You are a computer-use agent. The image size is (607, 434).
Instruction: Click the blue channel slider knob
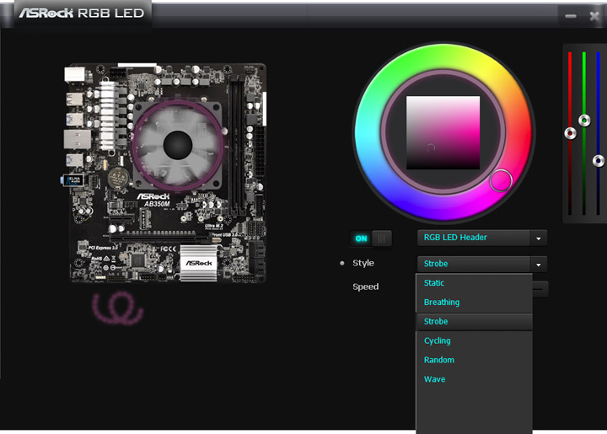point(599,160)
